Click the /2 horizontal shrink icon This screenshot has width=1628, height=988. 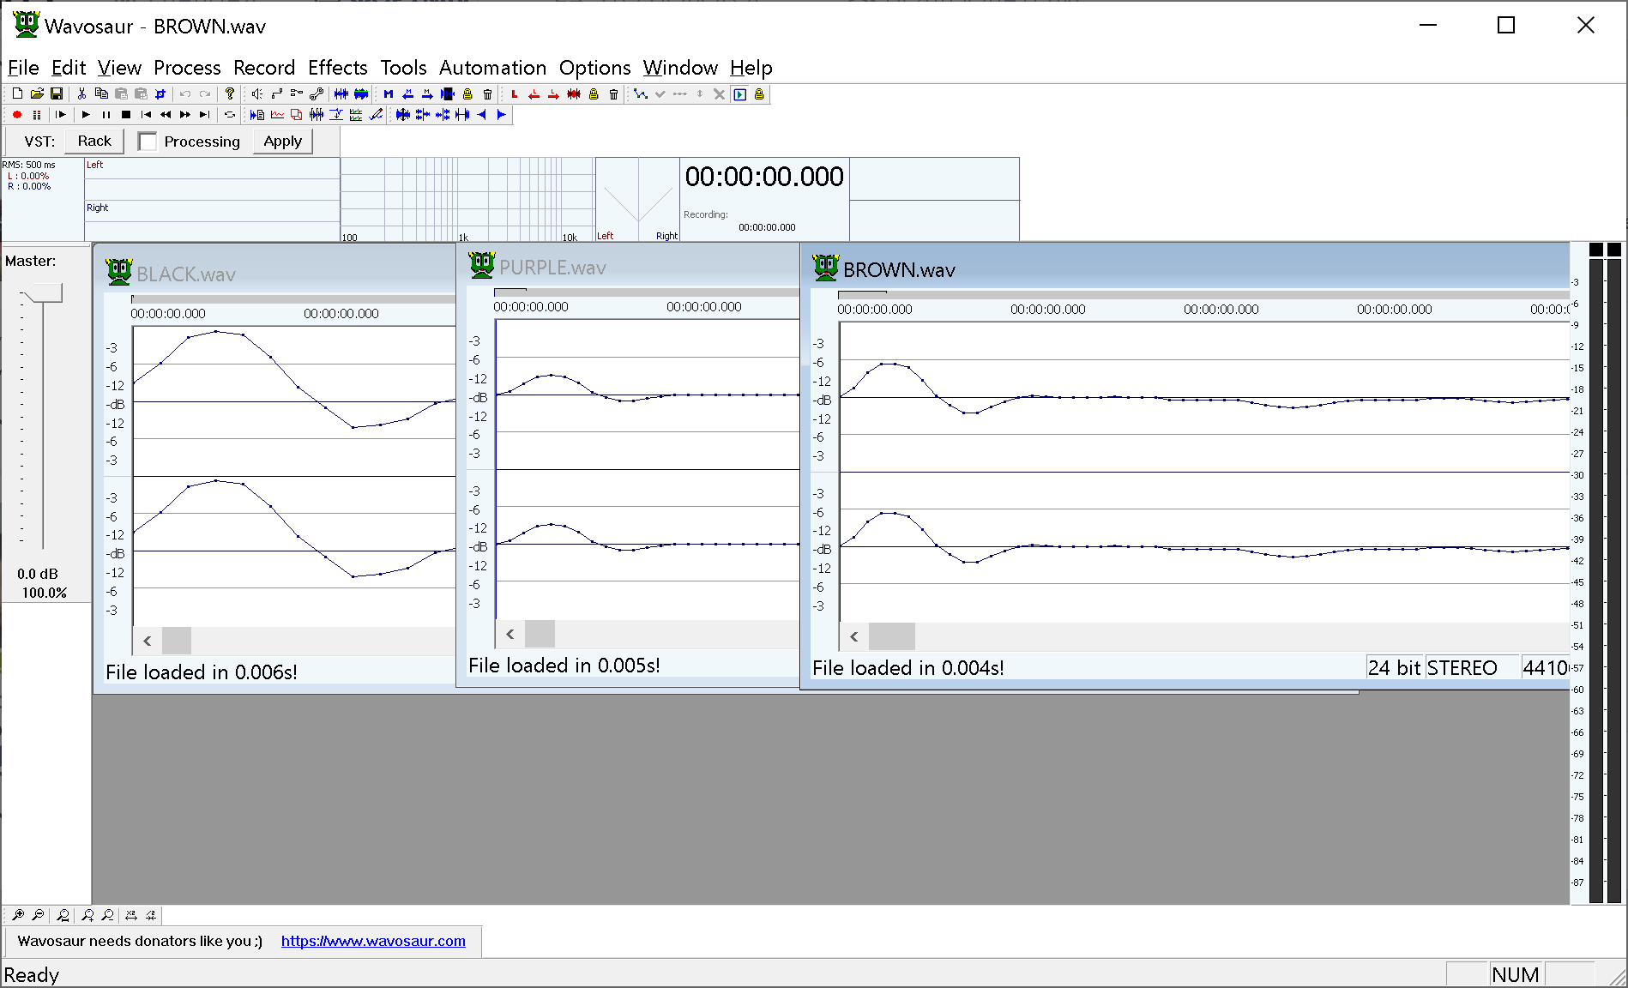[151, 915]
